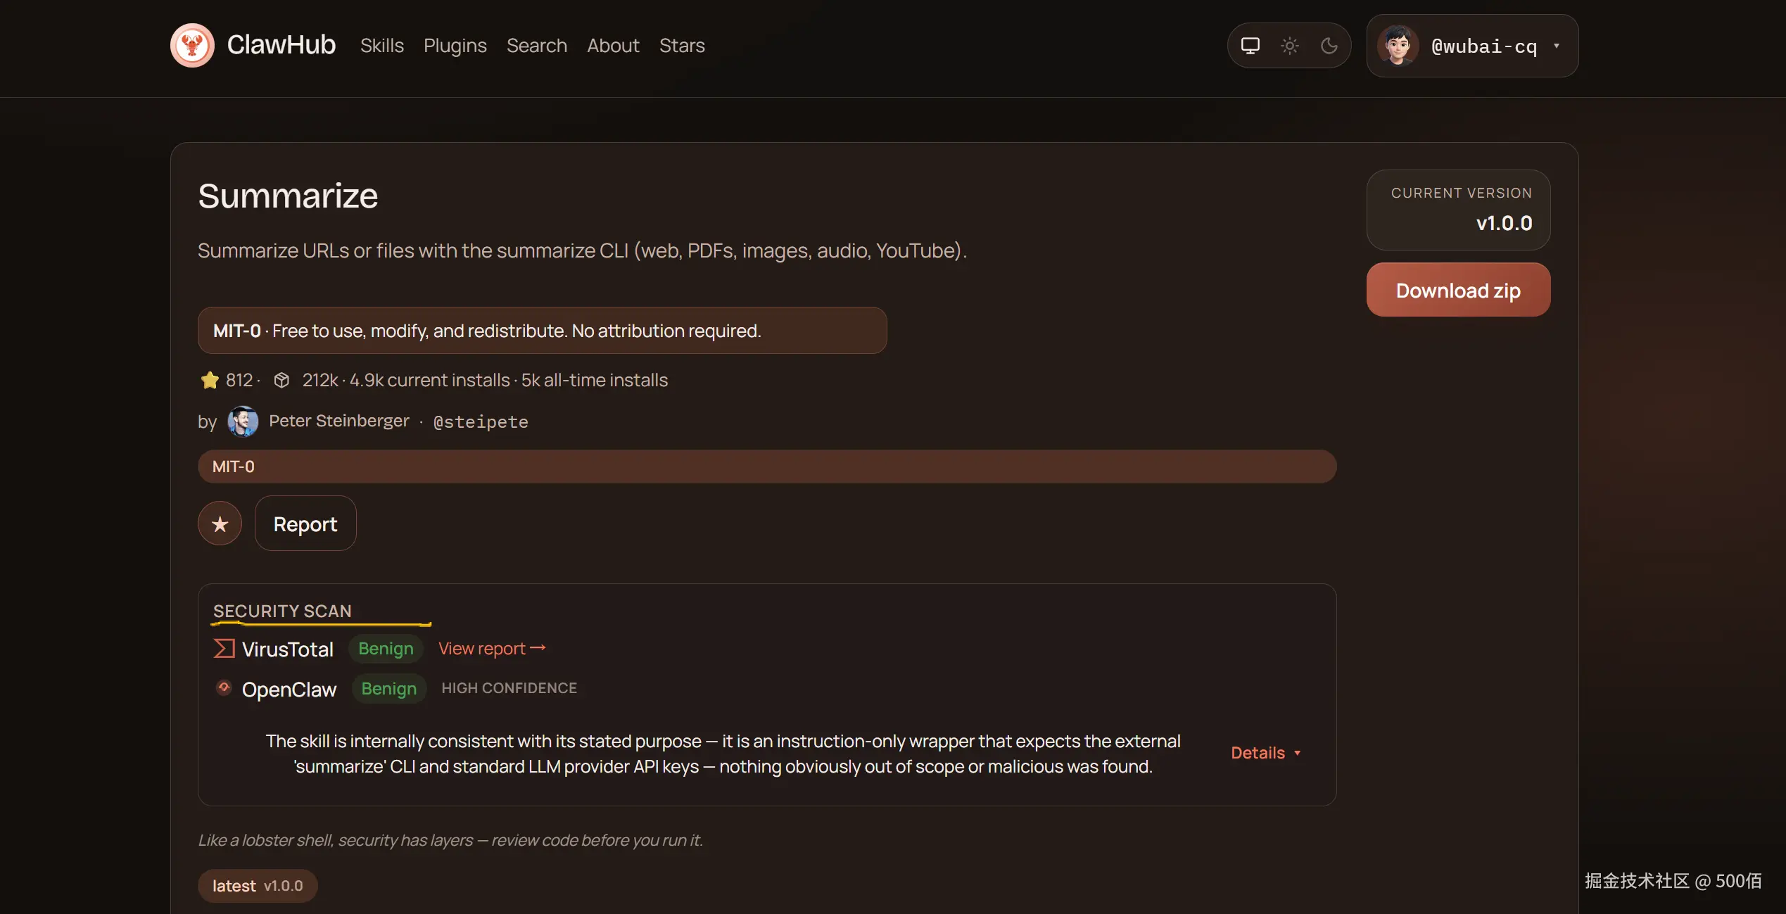Click the wubai-cq profile avatar
1786x914 pixels.
pos(1397,46)
